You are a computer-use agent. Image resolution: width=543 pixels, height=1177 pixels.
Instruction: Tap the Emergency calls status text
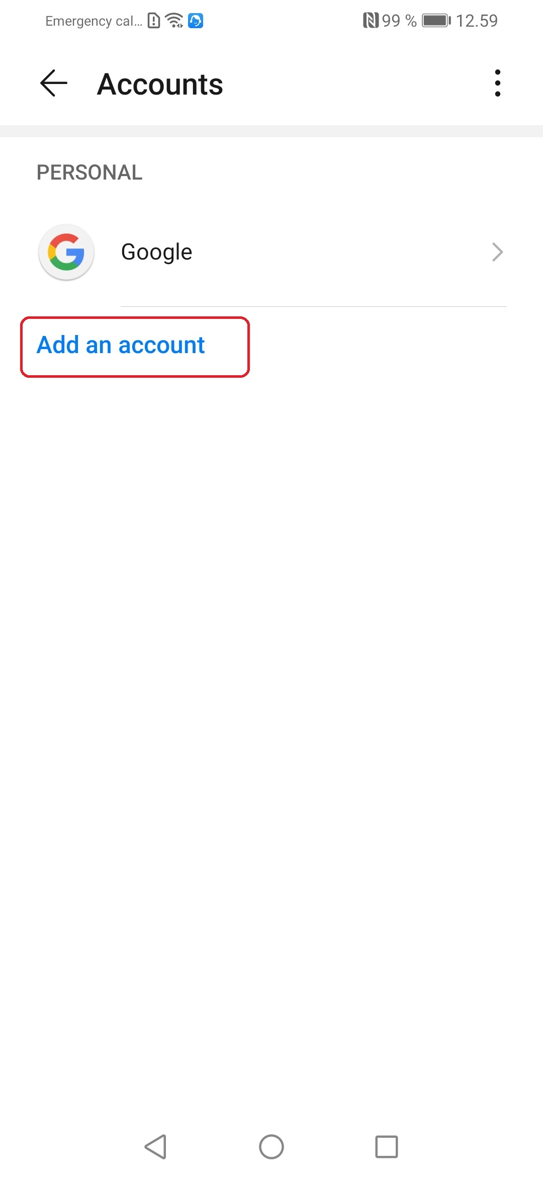pos(94,21)
